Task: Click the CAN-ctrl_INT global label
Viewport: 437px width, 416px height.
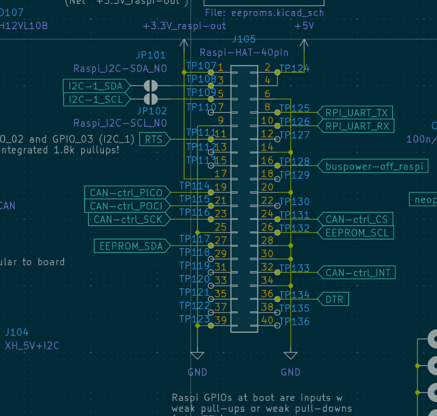Action: [358, 273]
